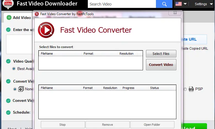Click the Resolution column header in lower list
This screenshot has width=215, height=129.
[x=111, y=88]
